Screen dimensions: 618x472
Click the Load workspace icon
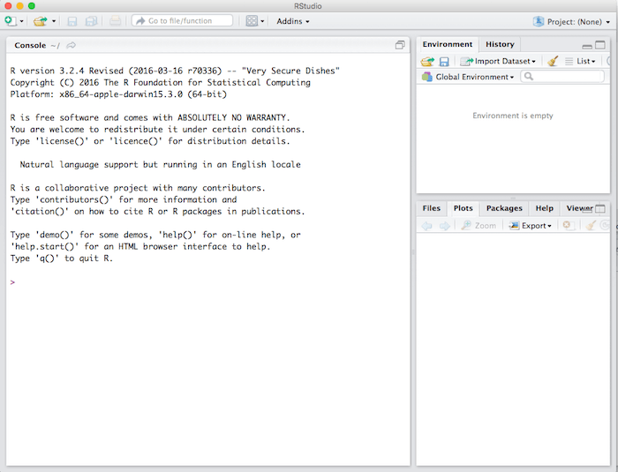pyautogui.click(x=427, y=62)
